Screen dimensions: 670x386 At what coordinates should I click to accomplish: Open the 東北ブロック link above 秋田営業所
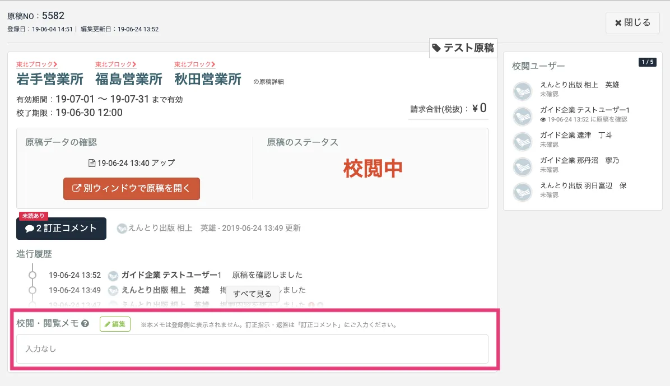tap(194, 64)
